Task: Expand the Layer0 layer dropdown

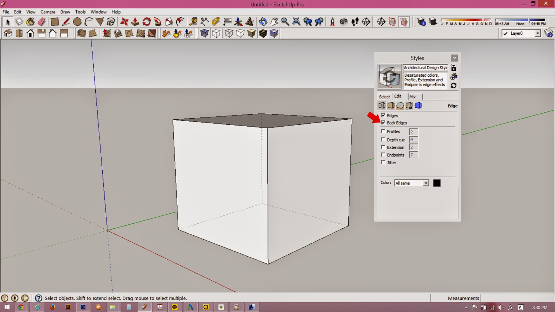Action: 538,33
